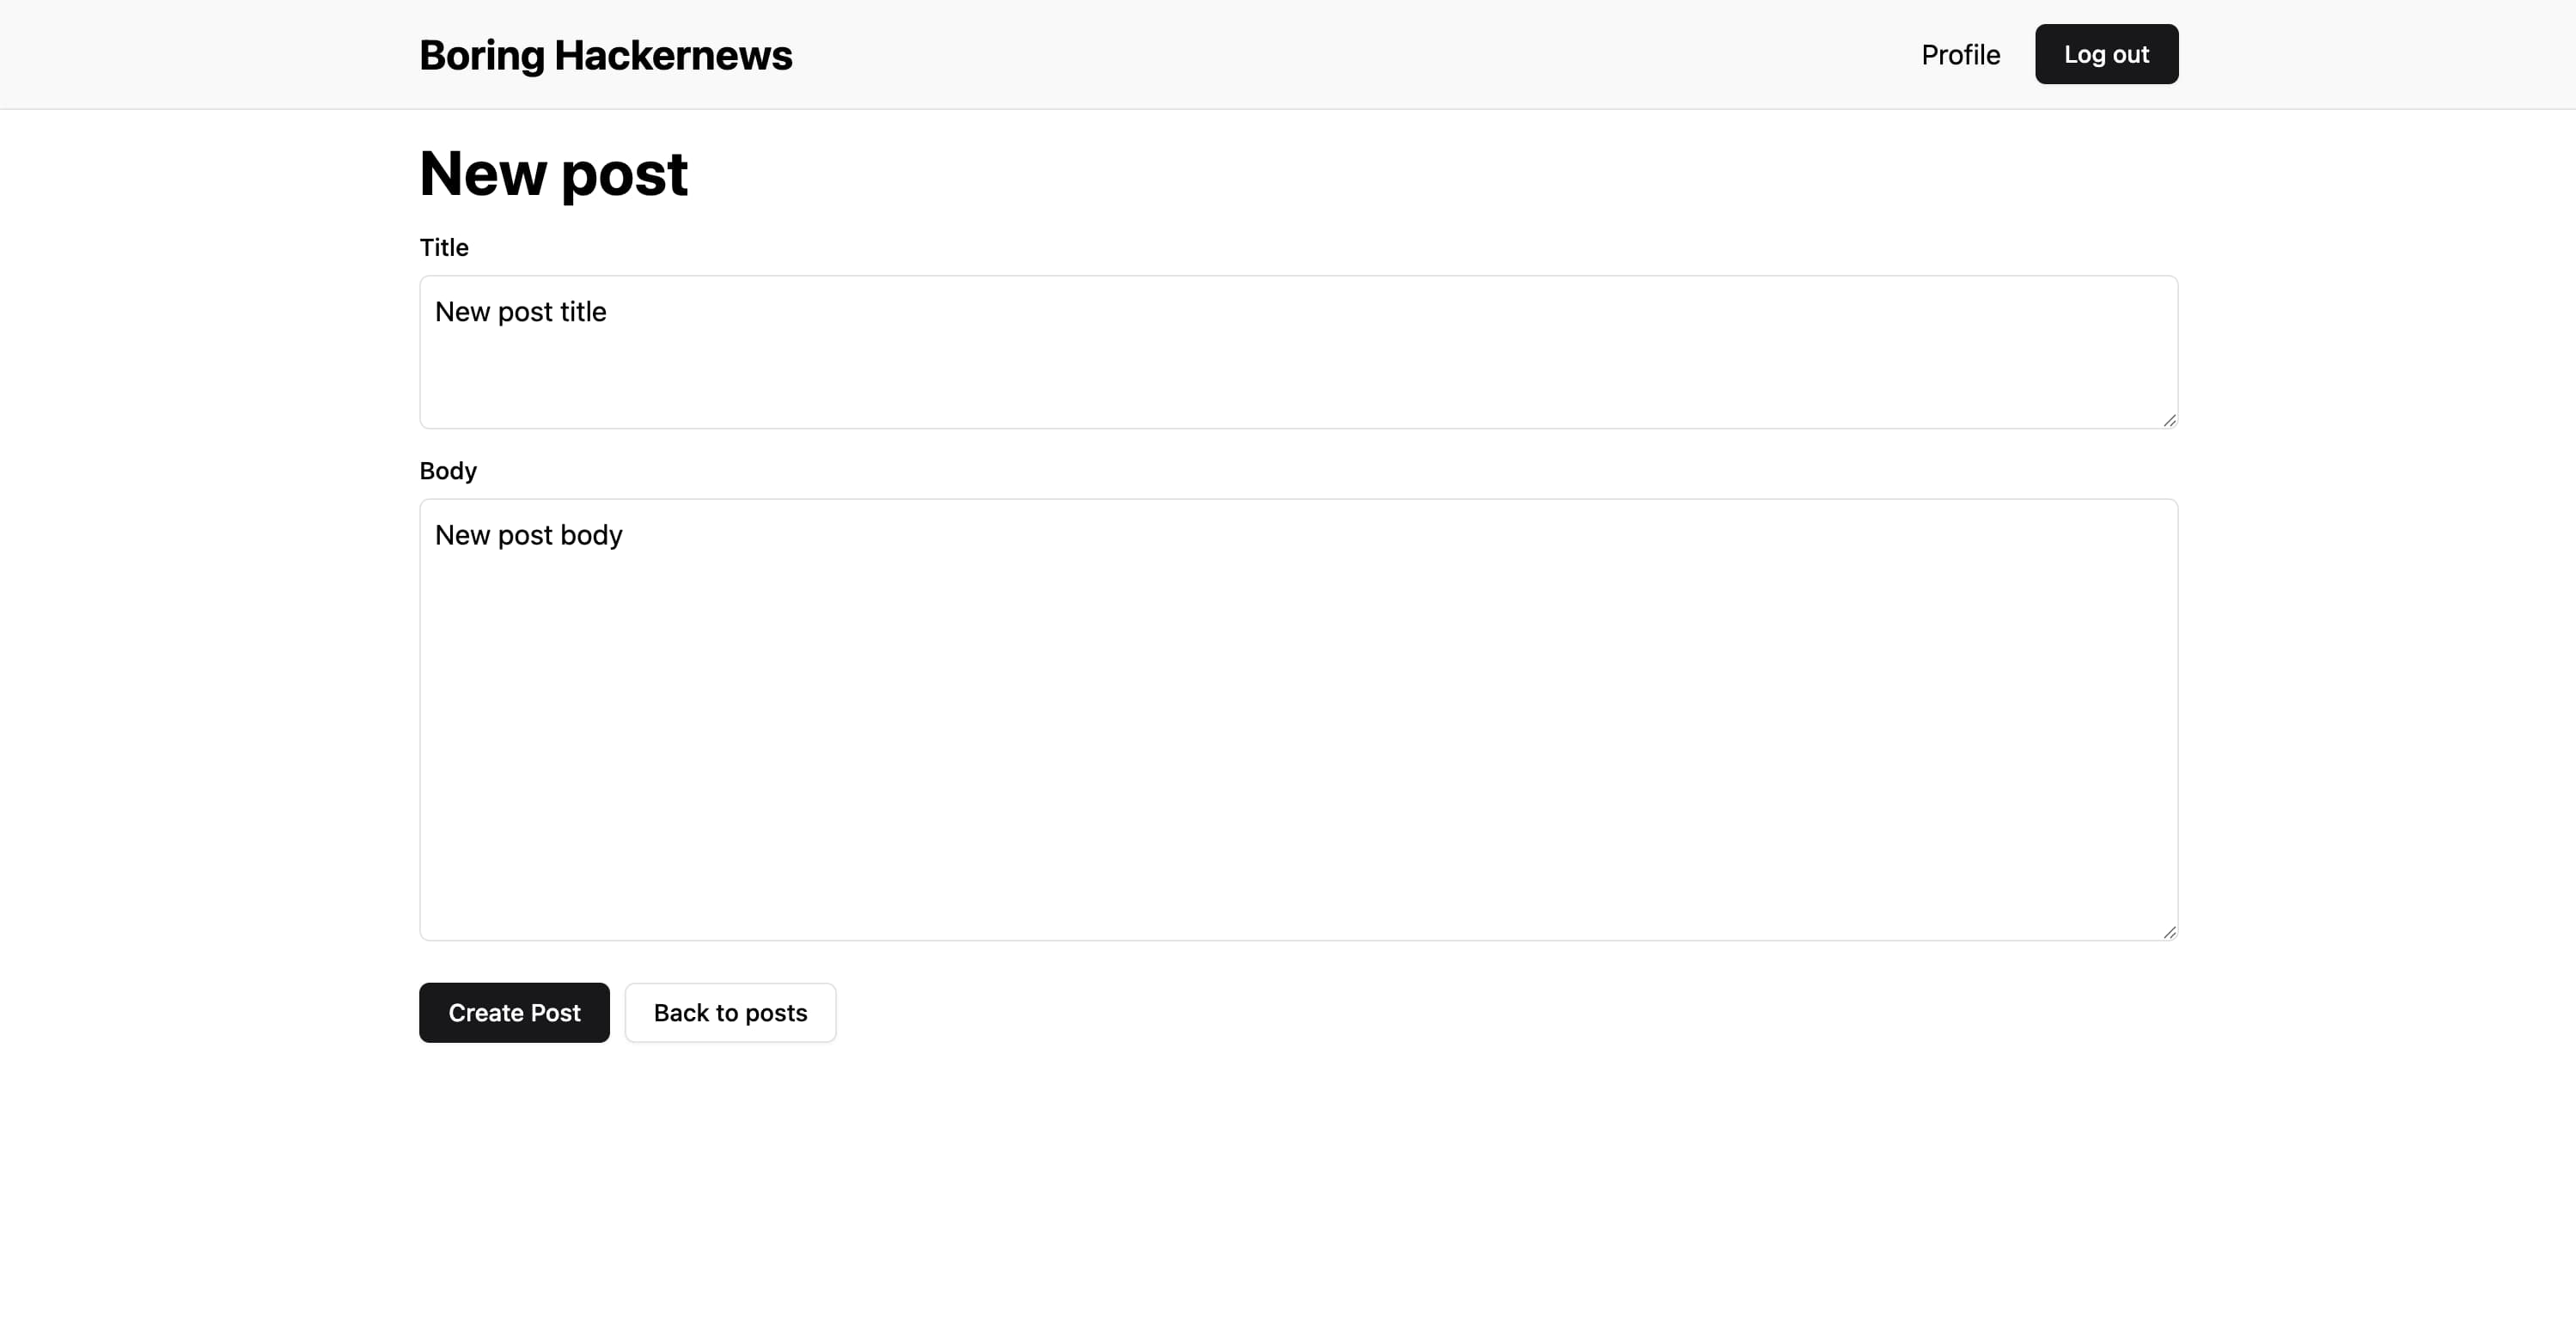Open the Boring Hackernews home link
Viewport: 2576px width, 1340px height.
[605, 55]
